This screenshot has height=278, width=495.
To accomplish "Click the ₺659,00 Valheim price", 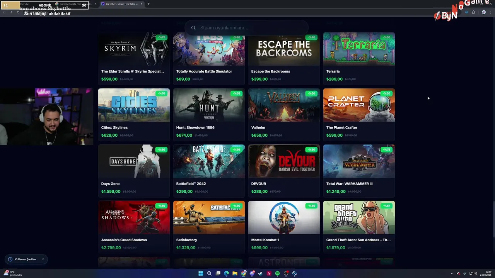I will pyautogui.click(x=259, y=136).
